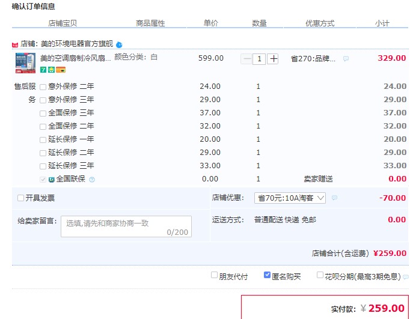Click comment icon beside store discount dropdown
Screen dimensions: 410x319
334,198
